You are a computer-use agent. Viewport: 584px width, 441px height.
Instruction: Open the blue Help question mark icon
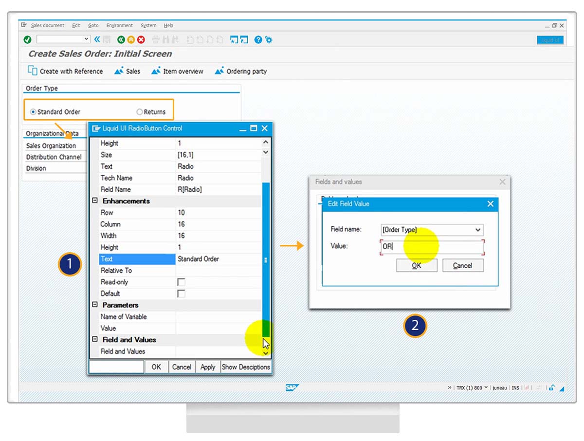pyautogui.click(x=258, y=39)
